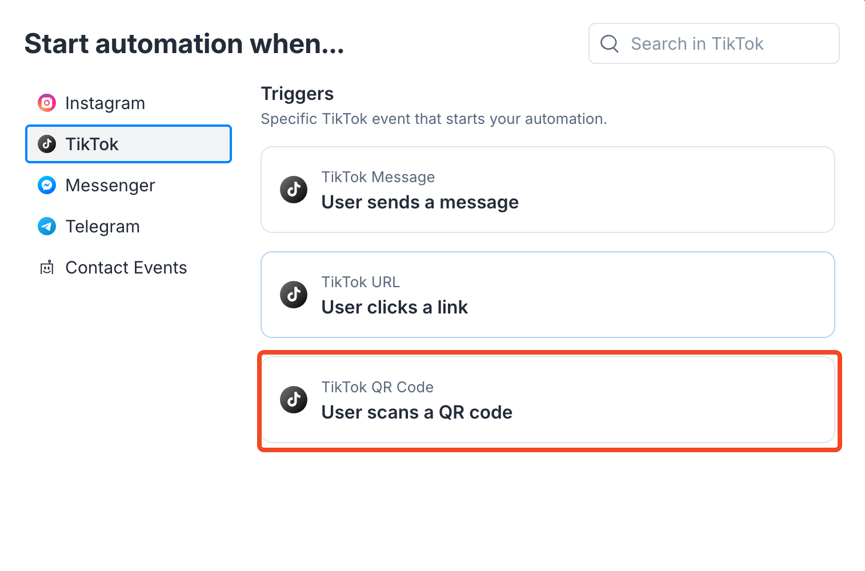Screen dimensions: 865x571
Task: Click the TikTok icon on Message trigger
Action: [294, 190]
